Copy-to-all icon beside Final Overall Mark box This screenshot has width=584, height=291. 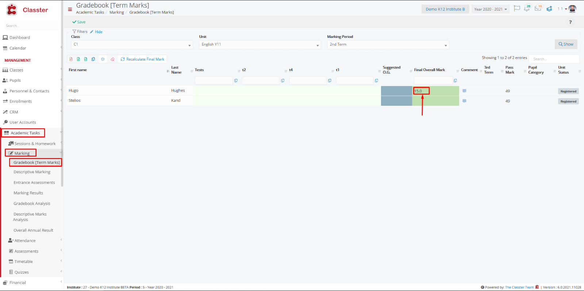(455, 81)
